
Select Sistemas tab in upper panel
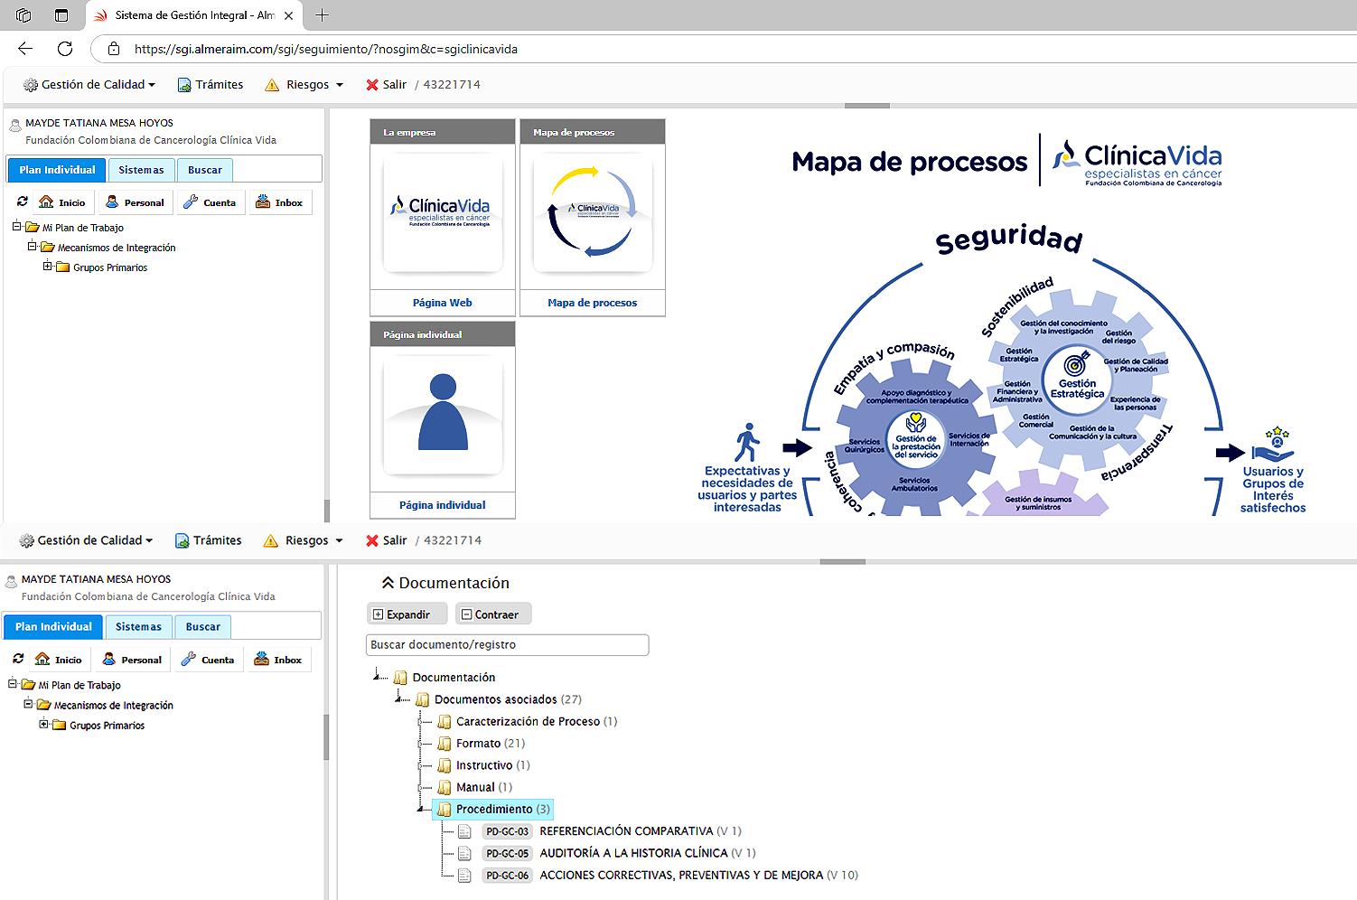(x=141, y=170)
